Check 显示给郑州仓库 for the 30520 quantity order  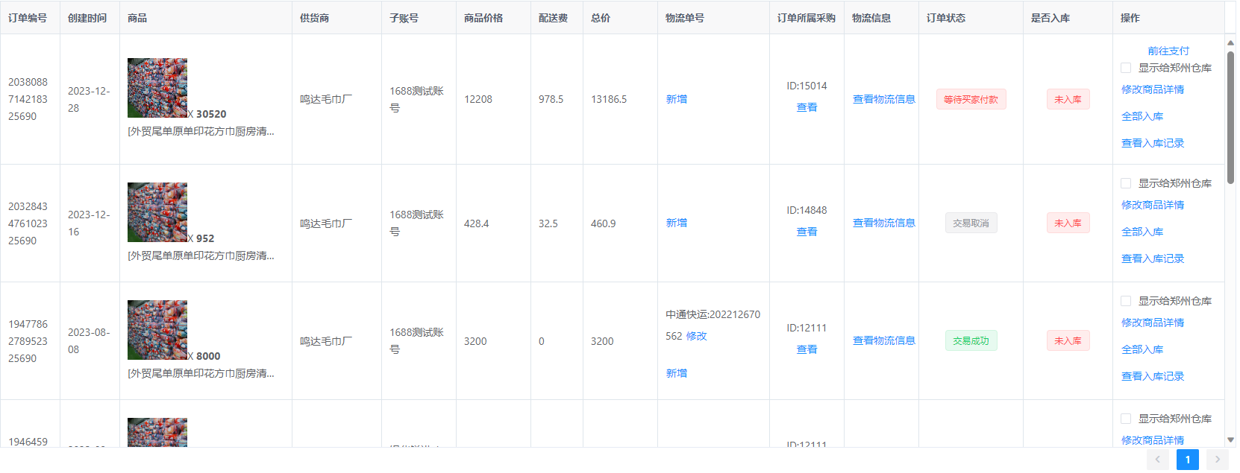coord(1126,68)
